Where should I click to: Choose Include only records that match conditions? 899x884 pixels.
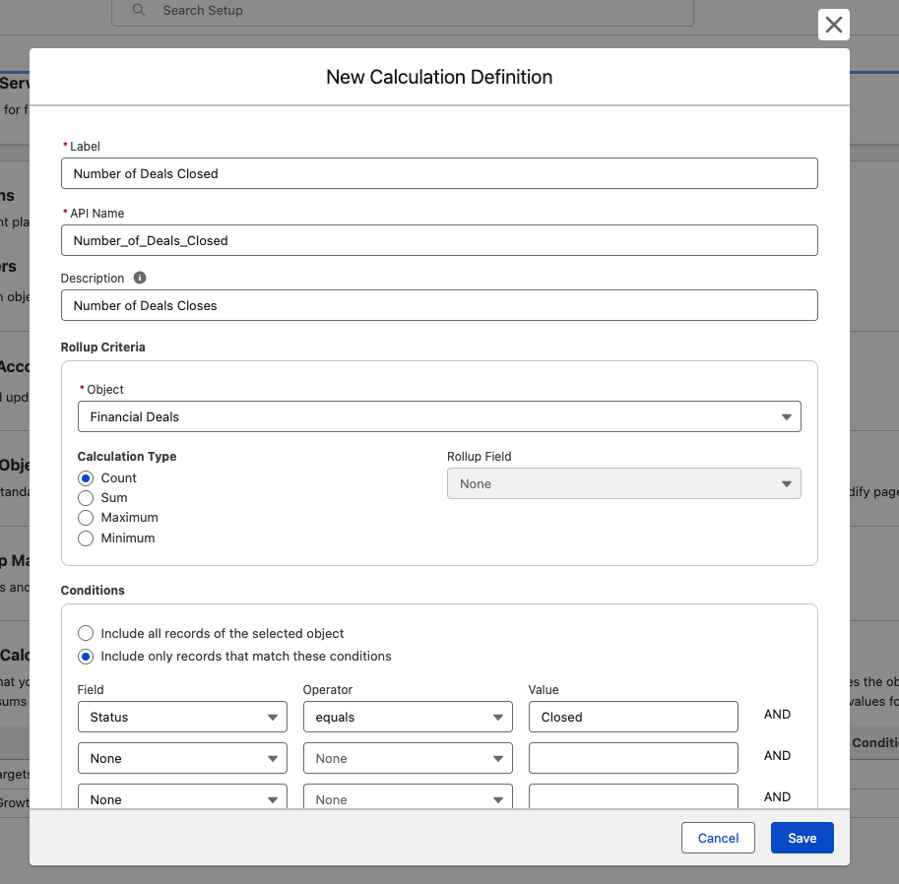86,657
